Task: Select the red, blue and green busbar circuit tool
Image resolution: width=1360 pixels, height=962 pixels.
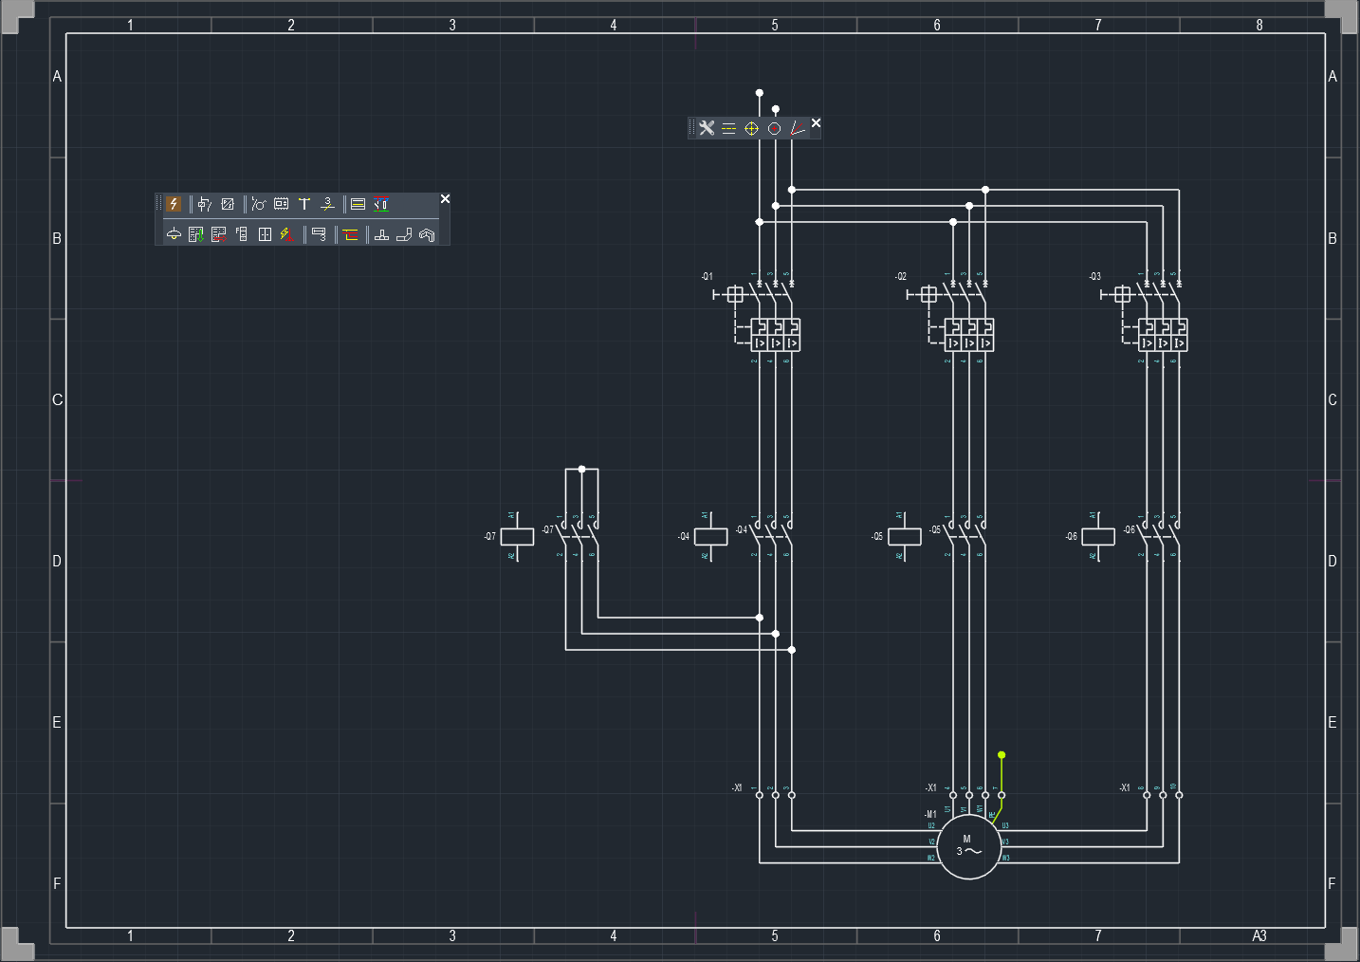Action: [x=380, y=204]
